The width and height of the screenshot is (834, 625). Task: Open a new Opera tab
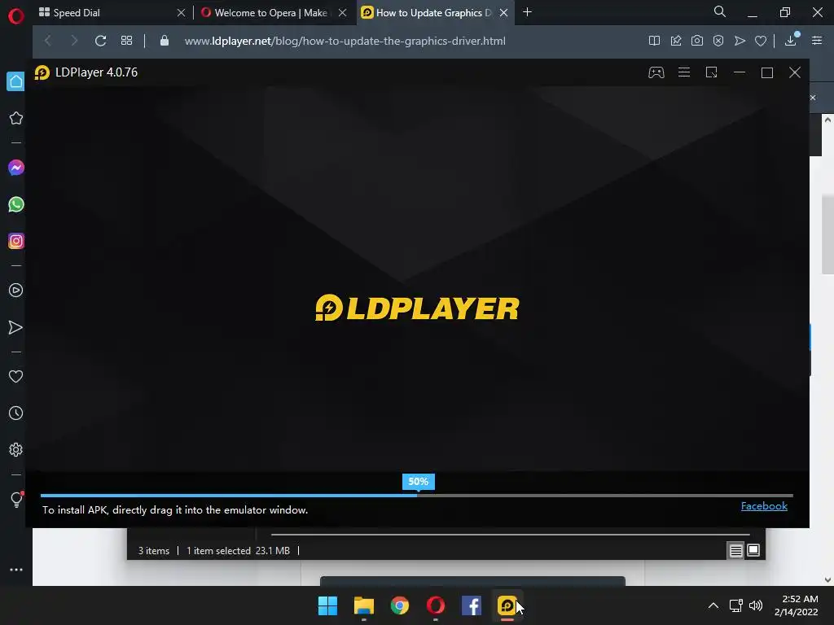coord(527,12)
